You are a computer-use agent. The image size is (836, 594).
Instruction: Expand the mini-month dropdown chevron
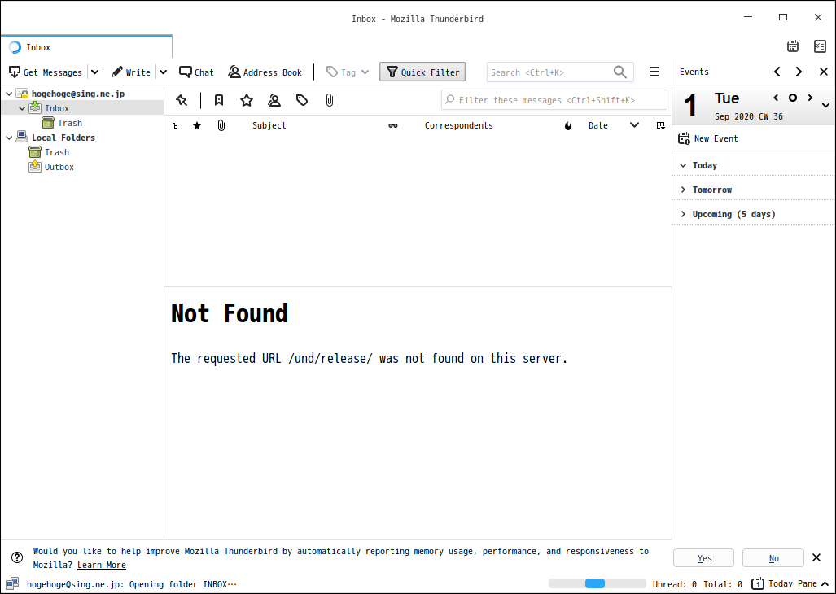coord(825,106)
